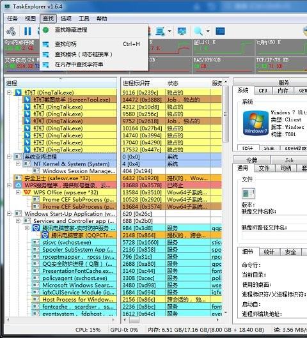Viewport: 307px width, 338px height.
Task: Click the TaskExplorer title bar app icon
Action: pos(7,6)
